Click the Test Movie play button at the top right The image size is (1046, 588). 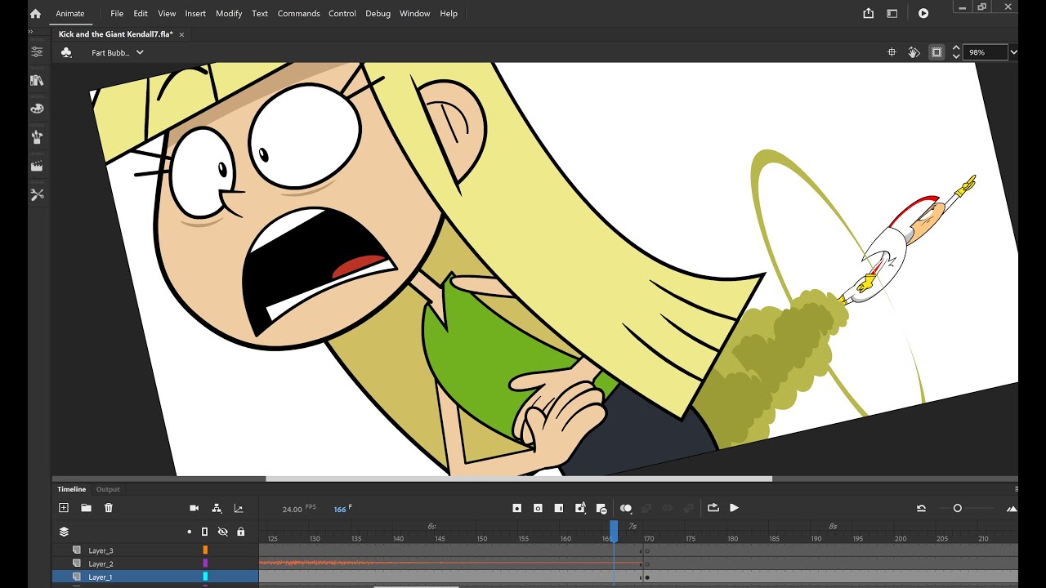pyautogui.click(x=923, y=13)
